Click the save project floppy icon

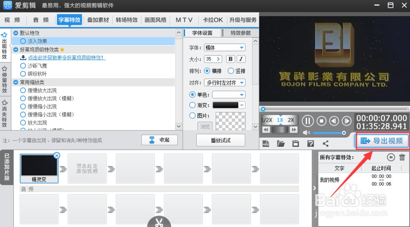point(296,144)
